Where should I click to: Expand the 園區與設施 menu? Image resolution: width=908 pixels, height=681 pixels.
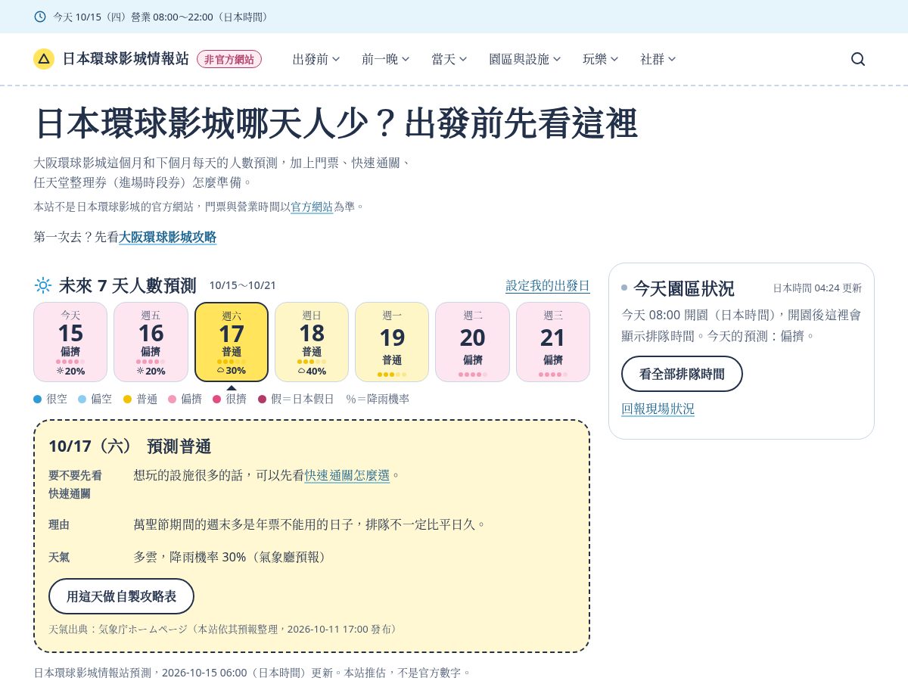click(525, 59)
